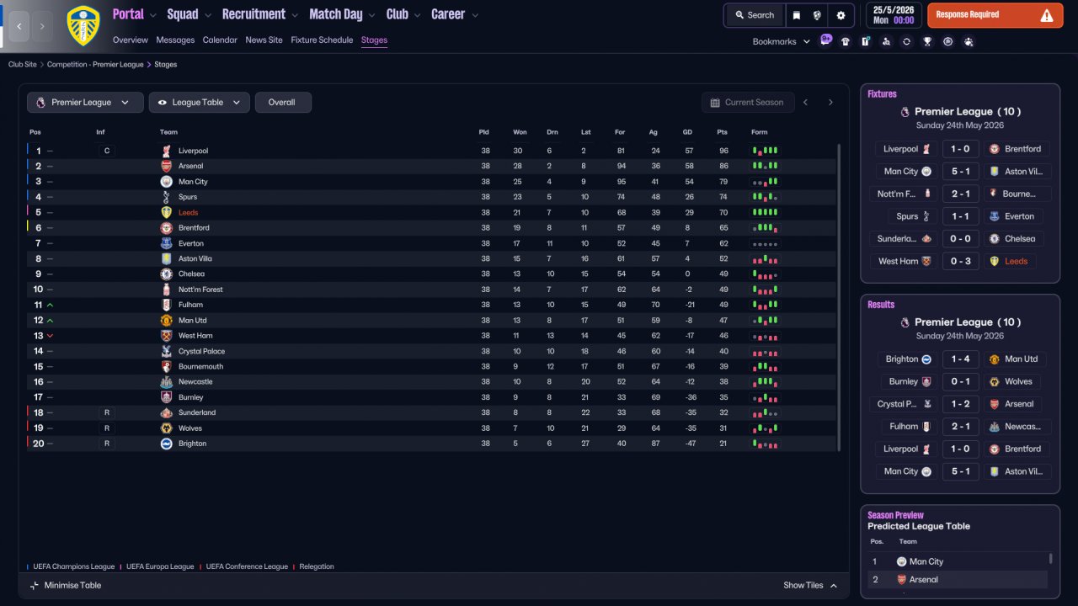Click the Spurs 1 - 1 Everton score
The image size is (1078, 606).
coord(960,216)
